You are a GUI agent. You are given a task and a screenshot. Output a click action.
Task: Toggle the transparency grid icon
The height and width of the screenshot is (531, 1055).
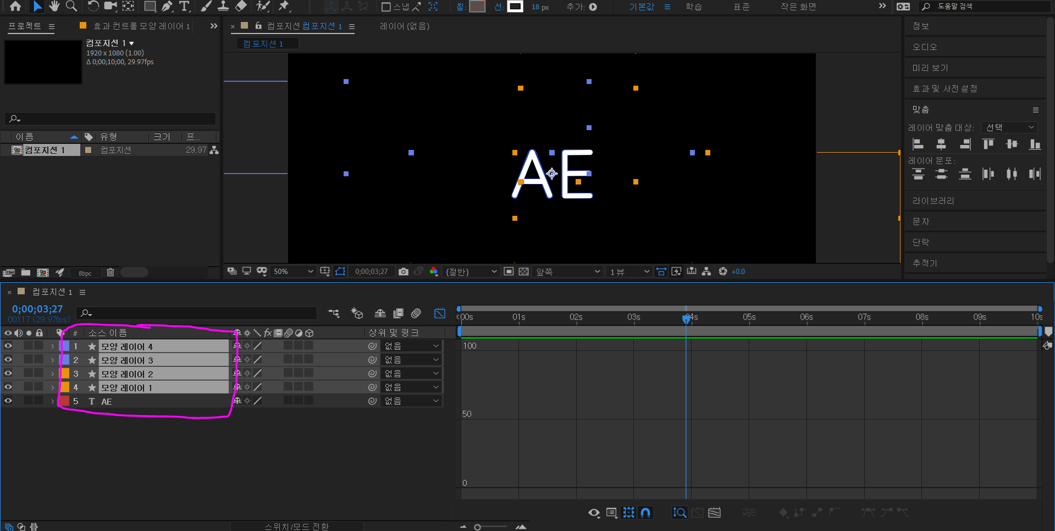point(524,272)
